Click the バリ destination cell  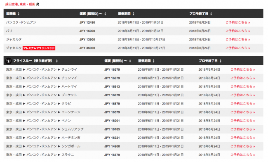(9, 31)
